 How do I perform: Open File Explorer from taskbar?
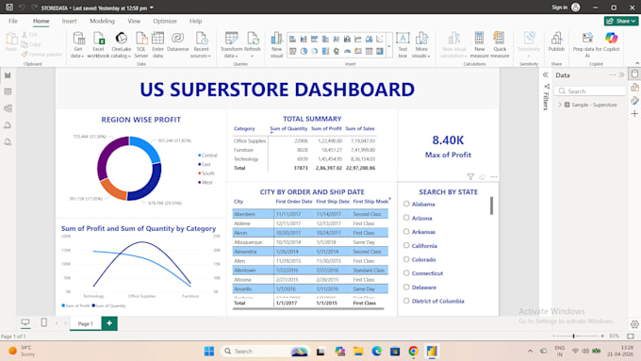(x=358, y=352)
